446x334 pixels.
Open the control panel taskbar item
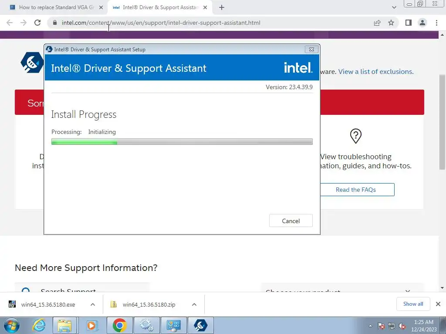pos(174,325)
